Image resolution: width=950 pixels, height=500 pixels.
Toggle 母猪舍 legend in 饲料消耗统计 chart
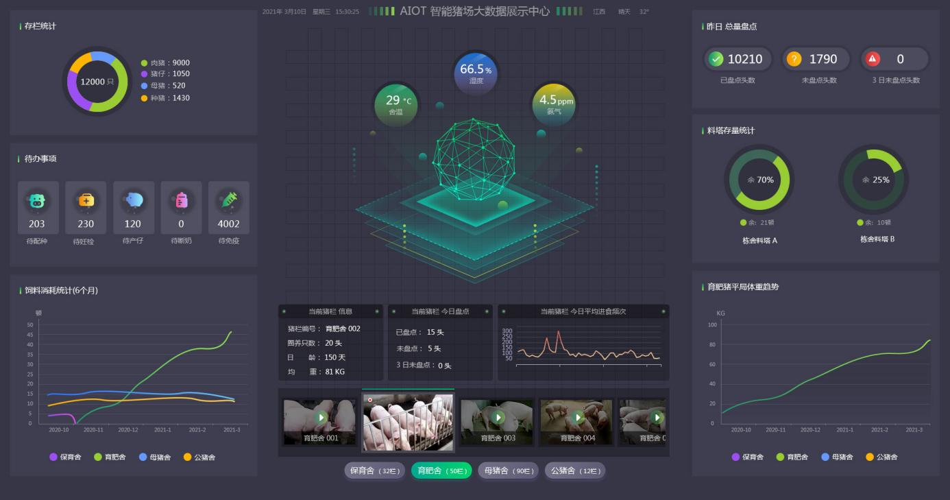155,457
